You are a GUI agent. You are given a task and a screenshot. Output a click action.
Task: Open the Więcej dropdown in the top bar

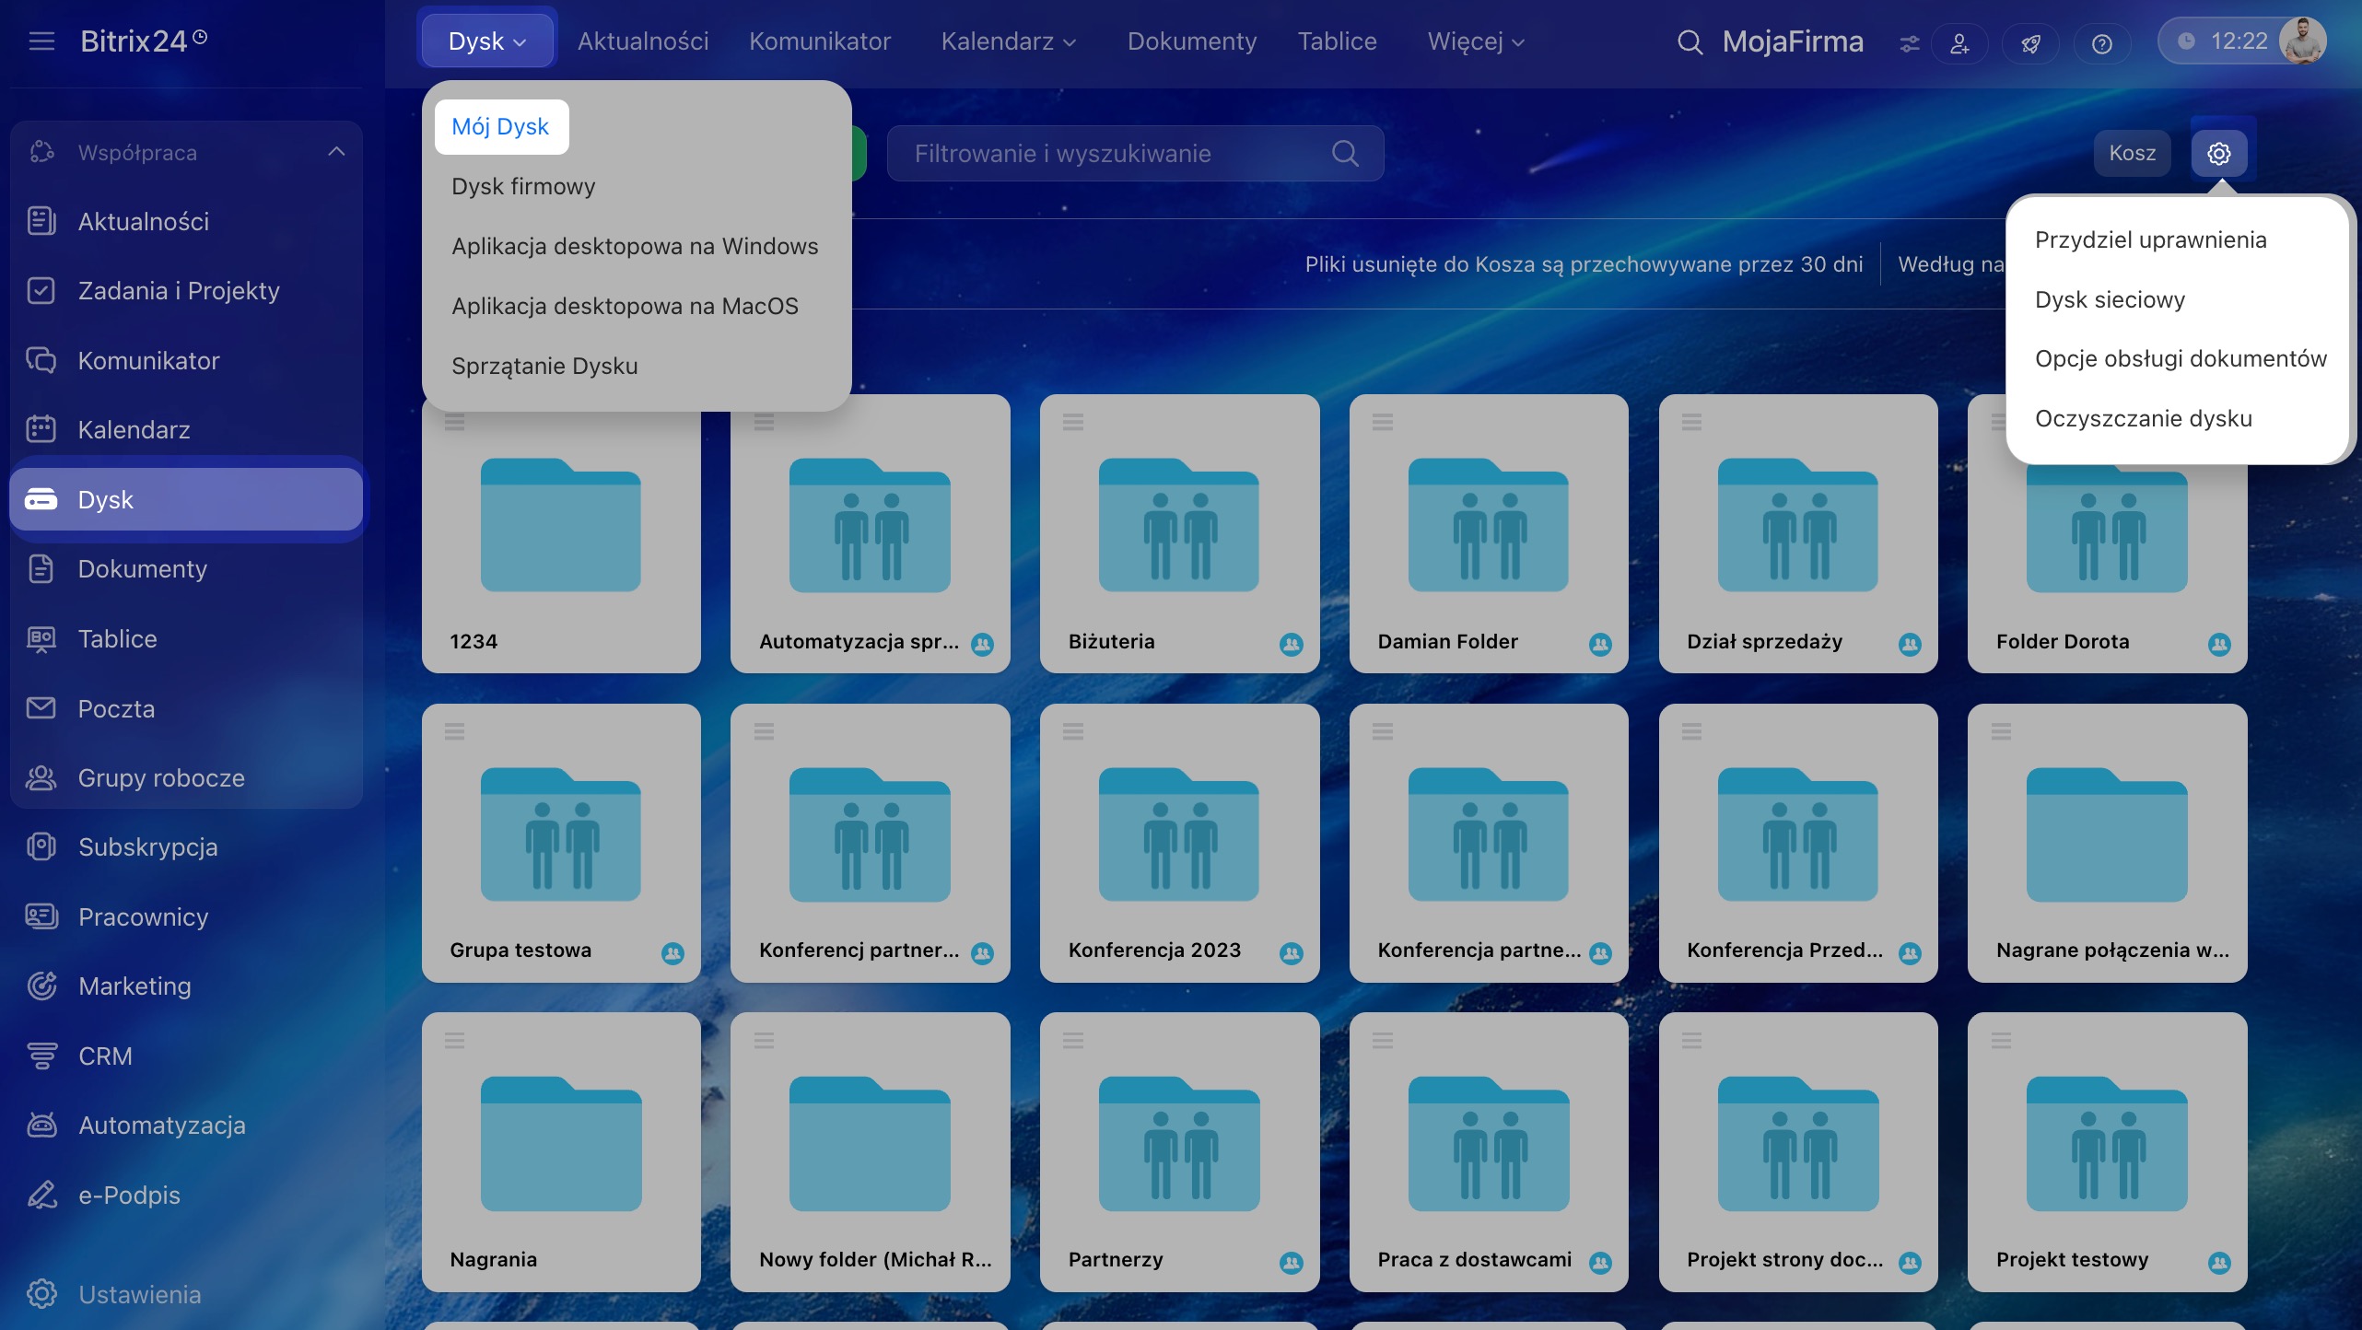(x=1476, y=41)
